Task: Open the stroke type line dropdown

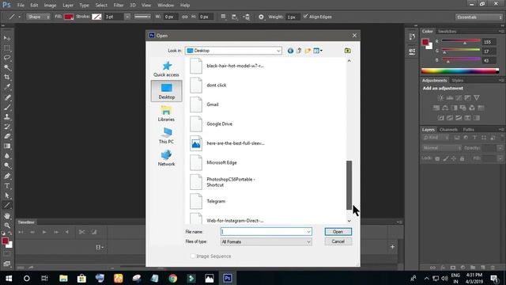Action: tap(142, 17)
